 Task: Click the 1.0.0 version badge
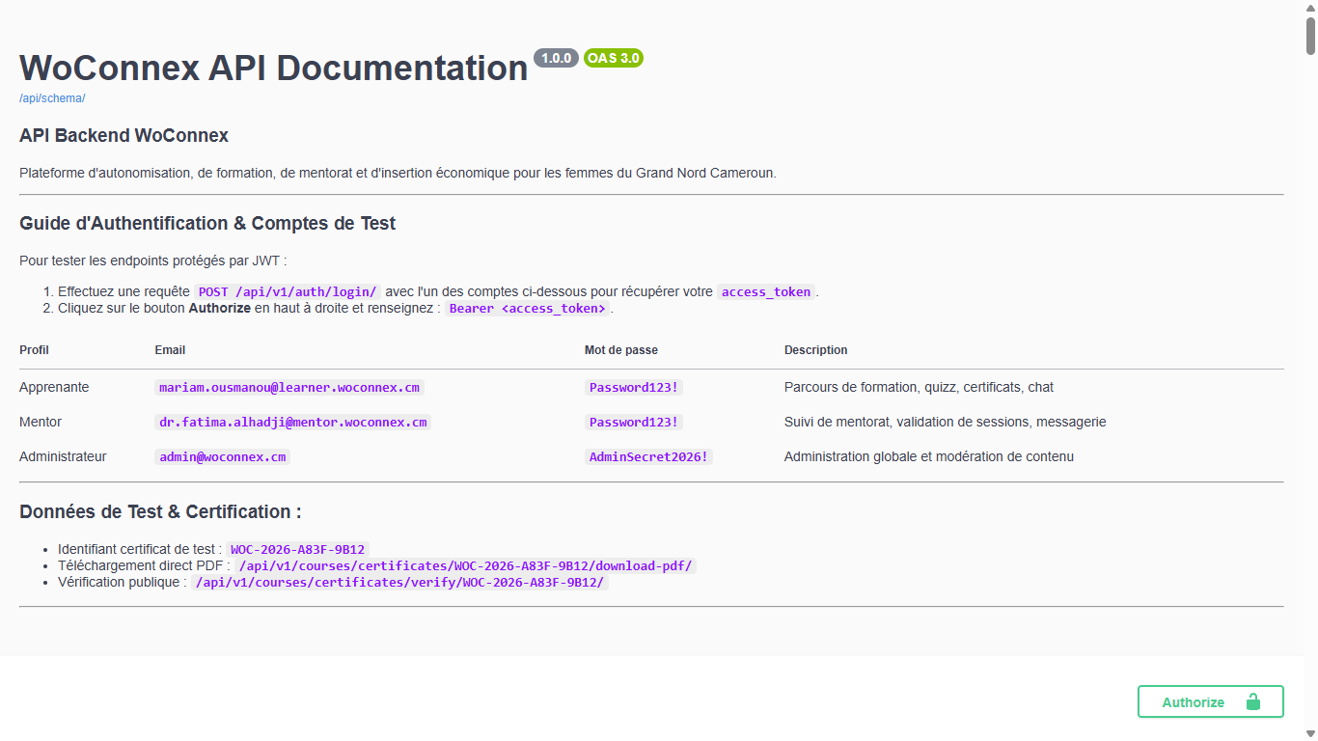pyautogui.click(x=556, y=58)
